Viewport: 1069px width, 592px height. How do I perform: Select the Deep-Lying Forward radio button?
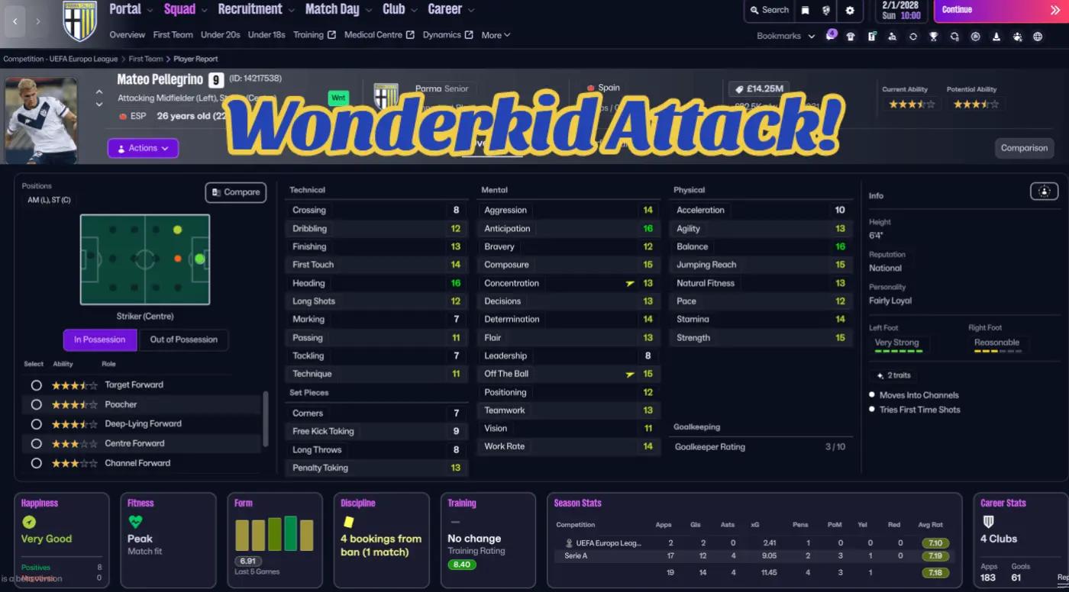click(x=36, y=424)
